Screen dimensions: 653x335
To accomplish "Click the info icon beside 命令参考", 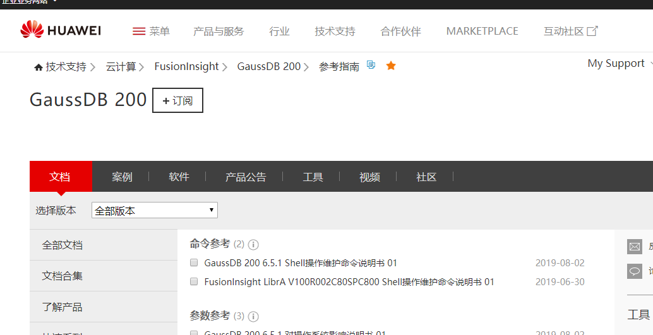I will [253, 245].
